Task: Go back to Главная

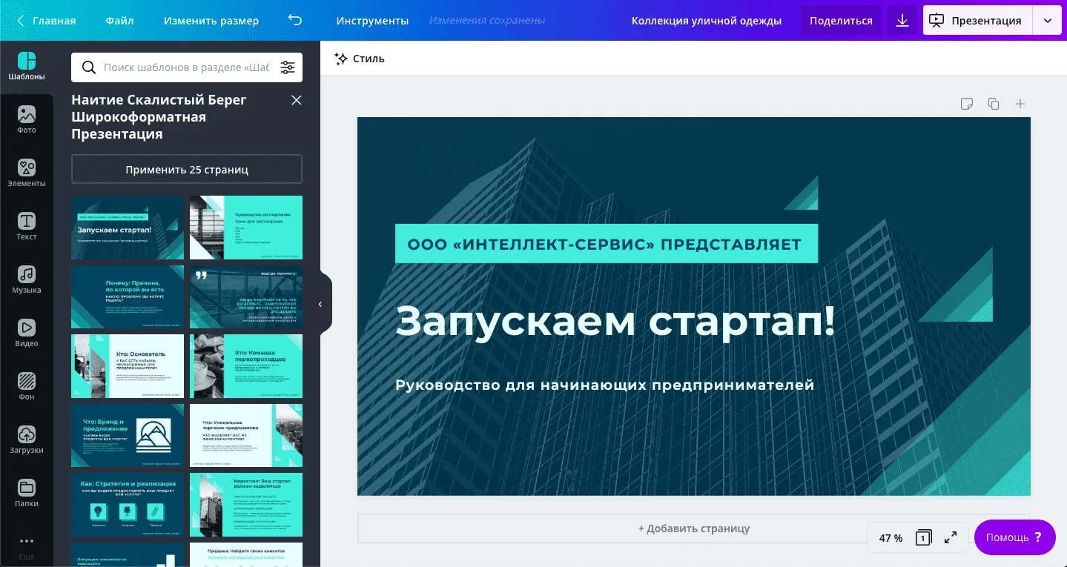Action: pos(47,21)
